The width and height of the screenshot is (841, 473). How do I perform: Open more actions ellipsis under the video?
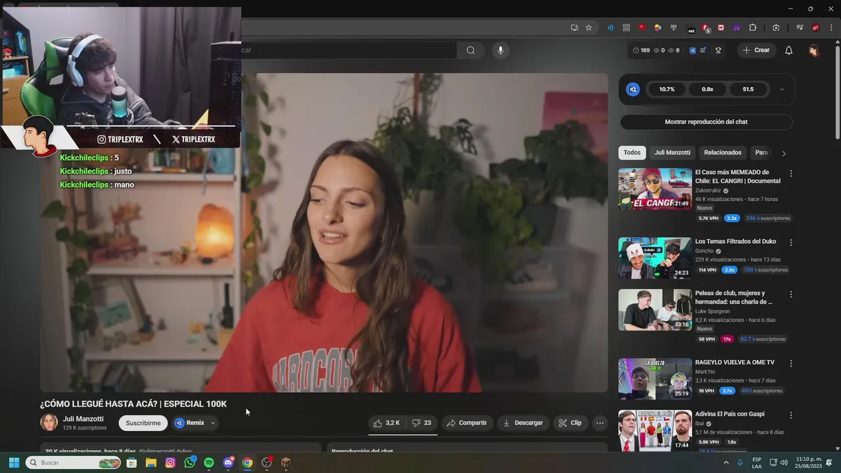pos(600,423)
